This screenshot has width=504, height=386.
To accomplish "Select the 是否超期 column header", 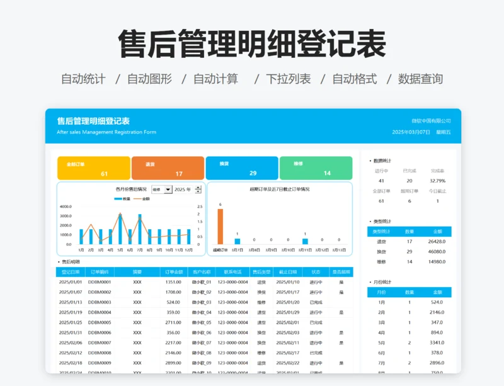I will click(x=341, y=272).
